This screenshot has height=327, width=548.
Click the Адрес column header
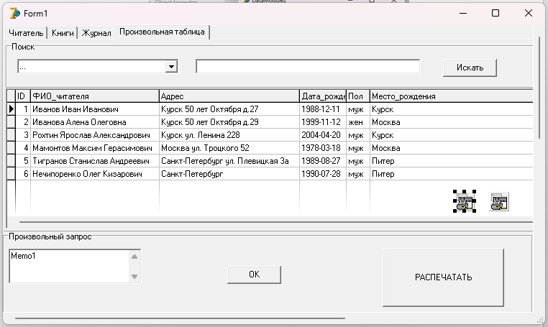click(x=229, y=96)
